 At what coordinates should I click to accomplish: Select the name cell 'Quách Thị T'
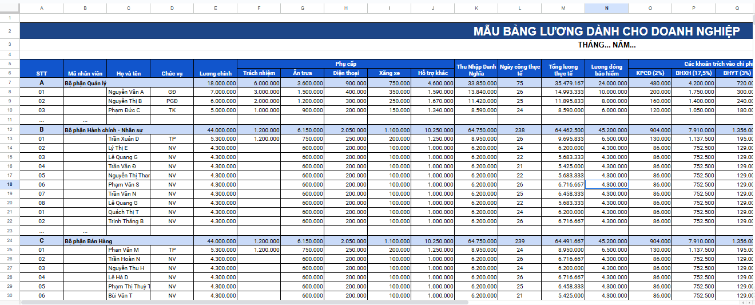tap(128, 212)
